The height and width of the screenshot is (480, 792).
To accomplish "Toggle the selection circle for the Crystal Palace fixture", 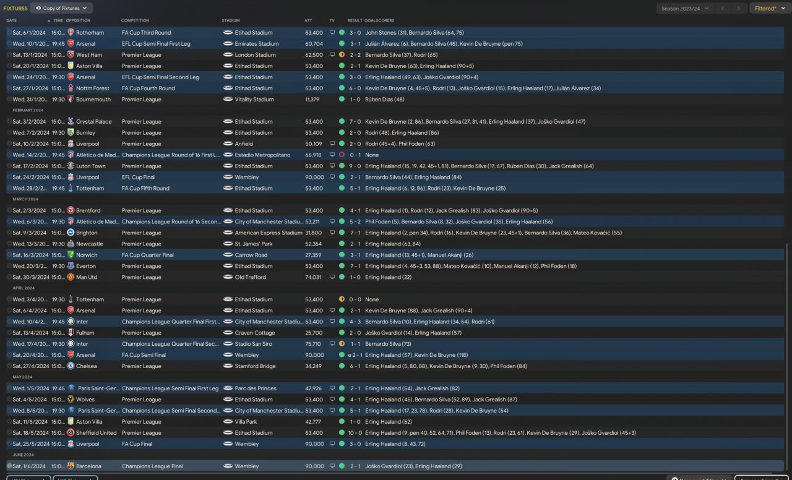I will (x=9, y=122).
